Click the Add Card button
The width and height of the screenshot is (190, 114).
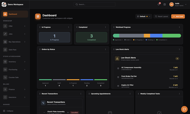178,16
